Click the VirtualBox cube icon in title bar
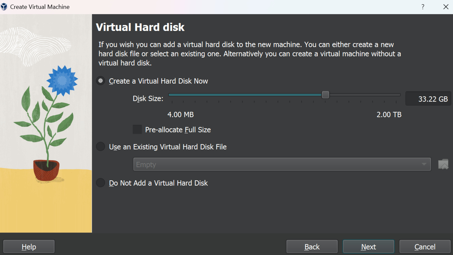This screenshot has height=255, width=453. click(x=4, y=6)
